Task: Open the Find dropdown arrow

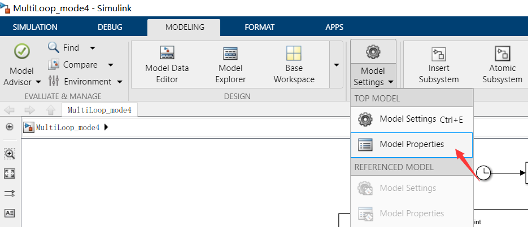Action: pos(93,48)
